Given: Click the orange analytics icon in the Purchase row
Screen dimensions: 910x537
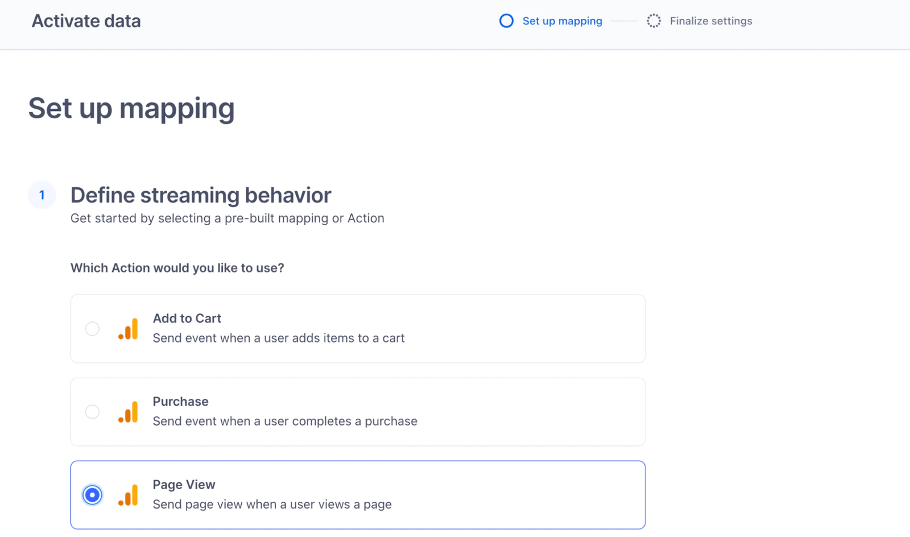Looking at the screenshot, I should point(128,411).
